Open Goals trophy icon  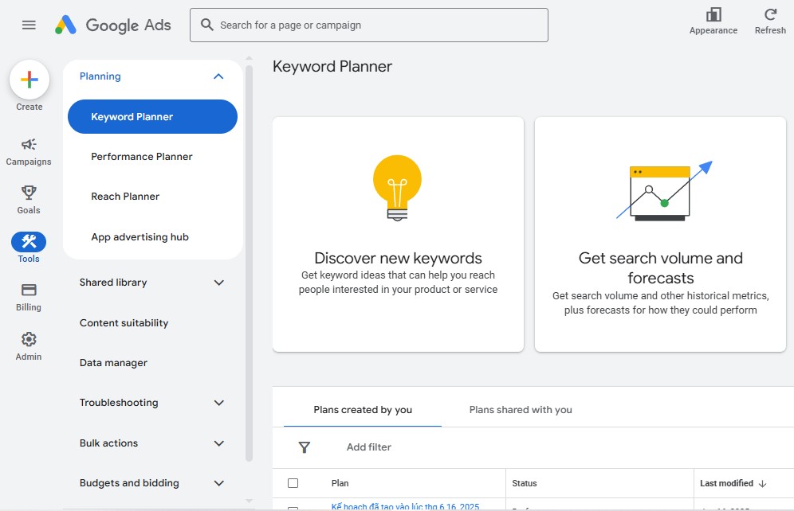(29, 193)
